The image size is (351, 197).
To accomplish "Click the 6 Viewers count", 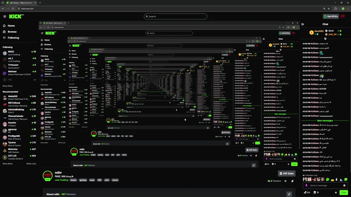I will (x=274, y=181).
